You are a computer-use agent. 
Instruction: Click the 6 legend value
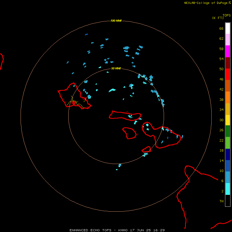[x=222, y=181]
